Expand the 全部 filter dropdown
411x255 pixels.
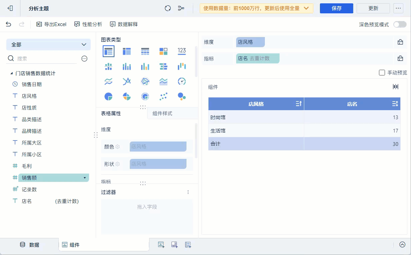[x=48, y=44]
